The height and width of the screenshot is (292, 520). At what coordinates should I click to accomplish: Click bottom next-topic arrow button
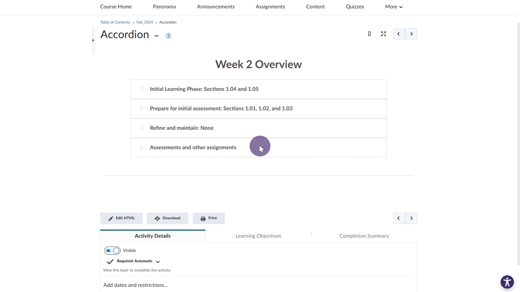[x=411, y=218]
